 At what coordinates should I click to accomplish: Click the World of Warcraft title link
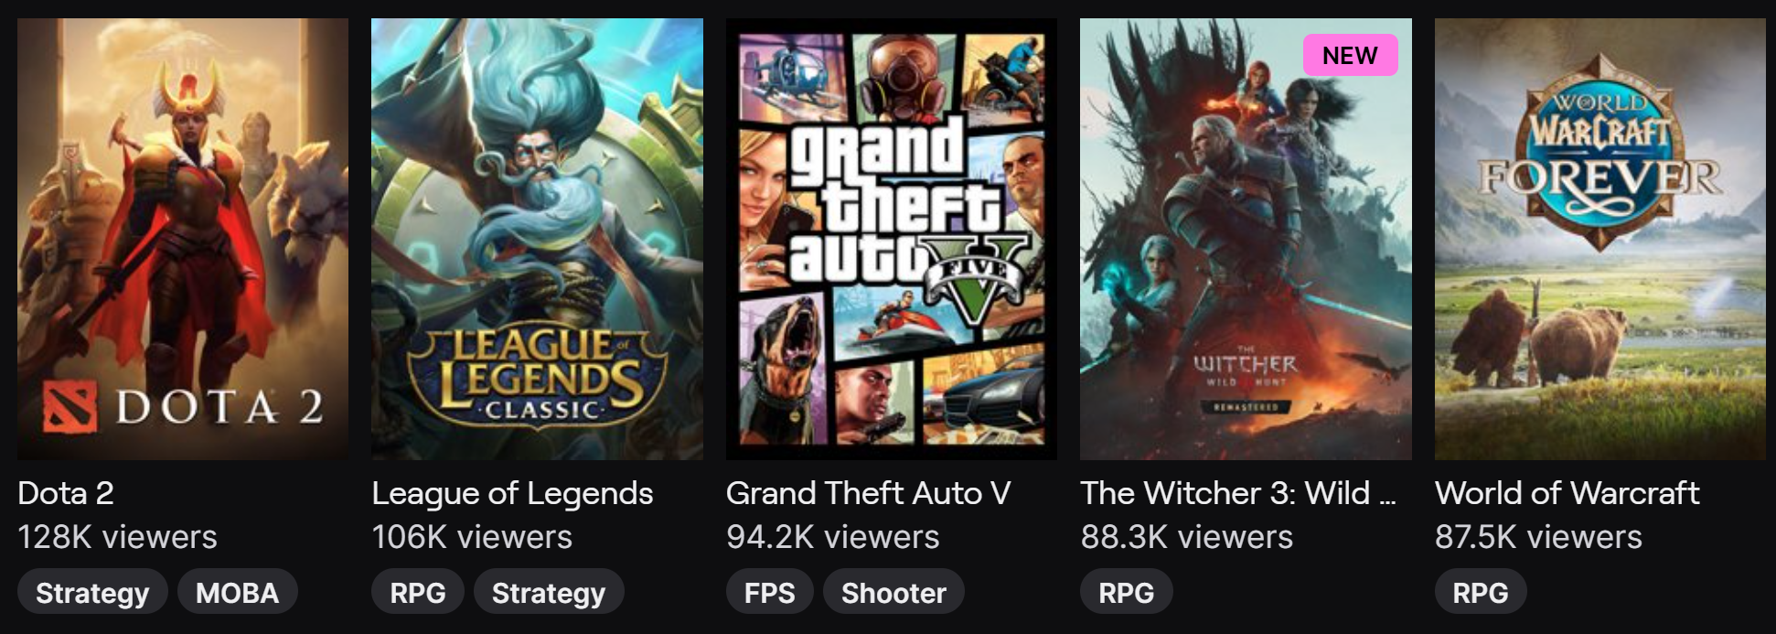click(1567, 493)
